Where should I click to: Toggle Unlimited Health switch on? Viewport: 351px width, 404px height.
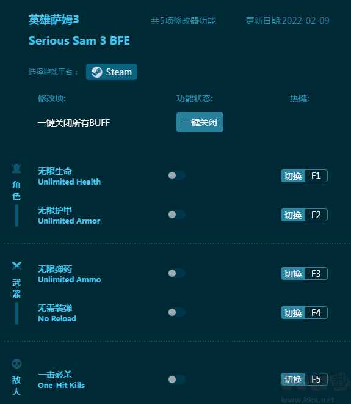click(x=176, y=175)
